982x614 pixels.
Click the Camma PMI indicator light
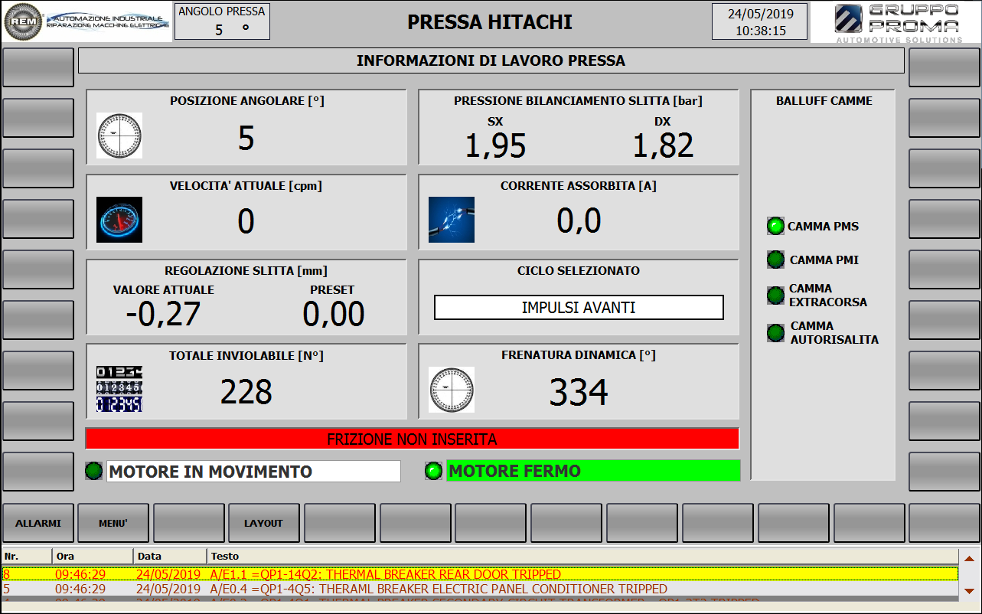pos(776,260)
